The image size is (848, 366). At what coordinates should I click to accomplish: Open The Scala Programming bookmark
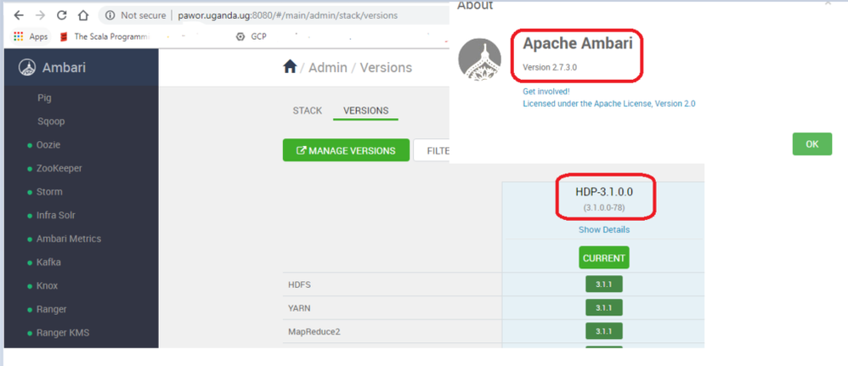pyautogui.click(x=105, y=37)
